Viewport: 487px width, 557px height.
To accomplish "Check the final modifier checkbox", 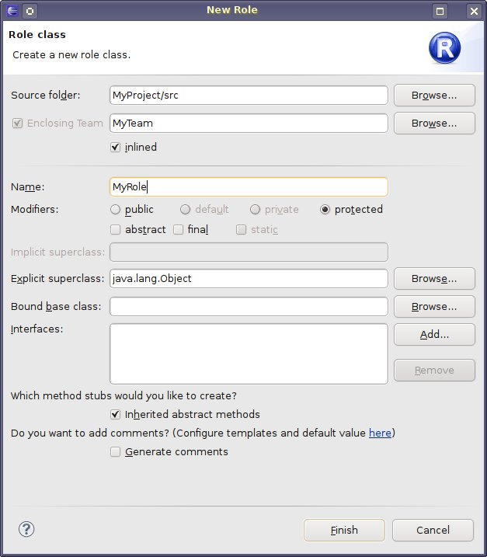I will click(179, 229).
